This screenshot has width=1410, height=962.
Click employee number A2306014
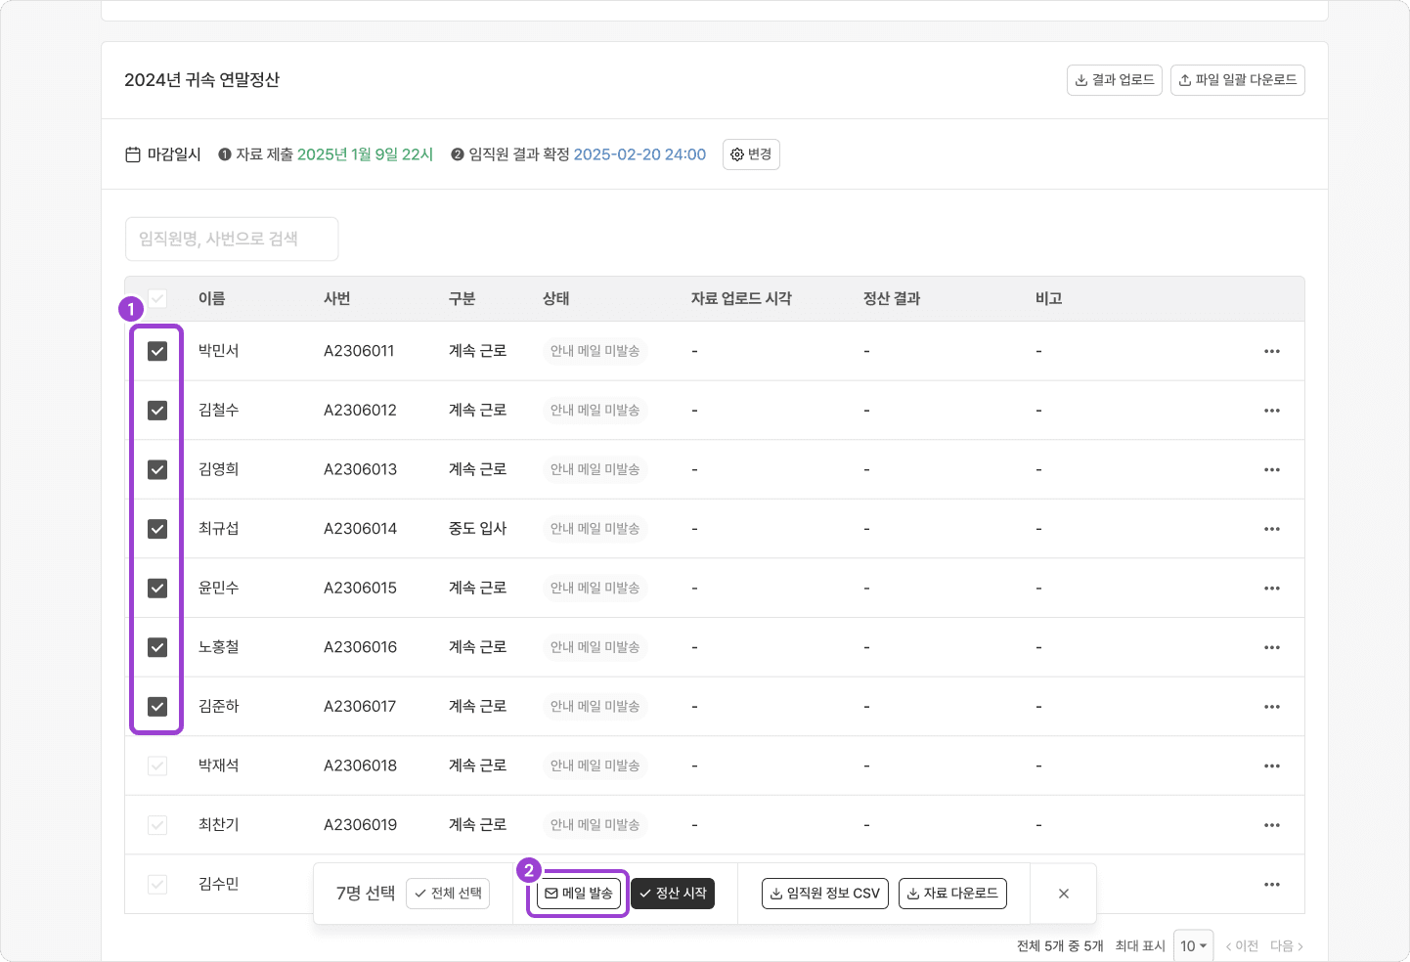(361, 529)
